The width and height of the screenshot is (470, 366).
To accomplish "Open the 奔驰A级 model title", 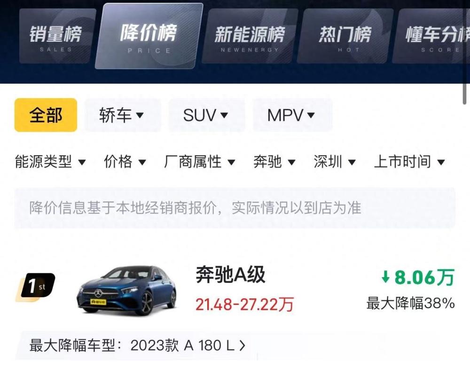I will click(x=230, y=275).
